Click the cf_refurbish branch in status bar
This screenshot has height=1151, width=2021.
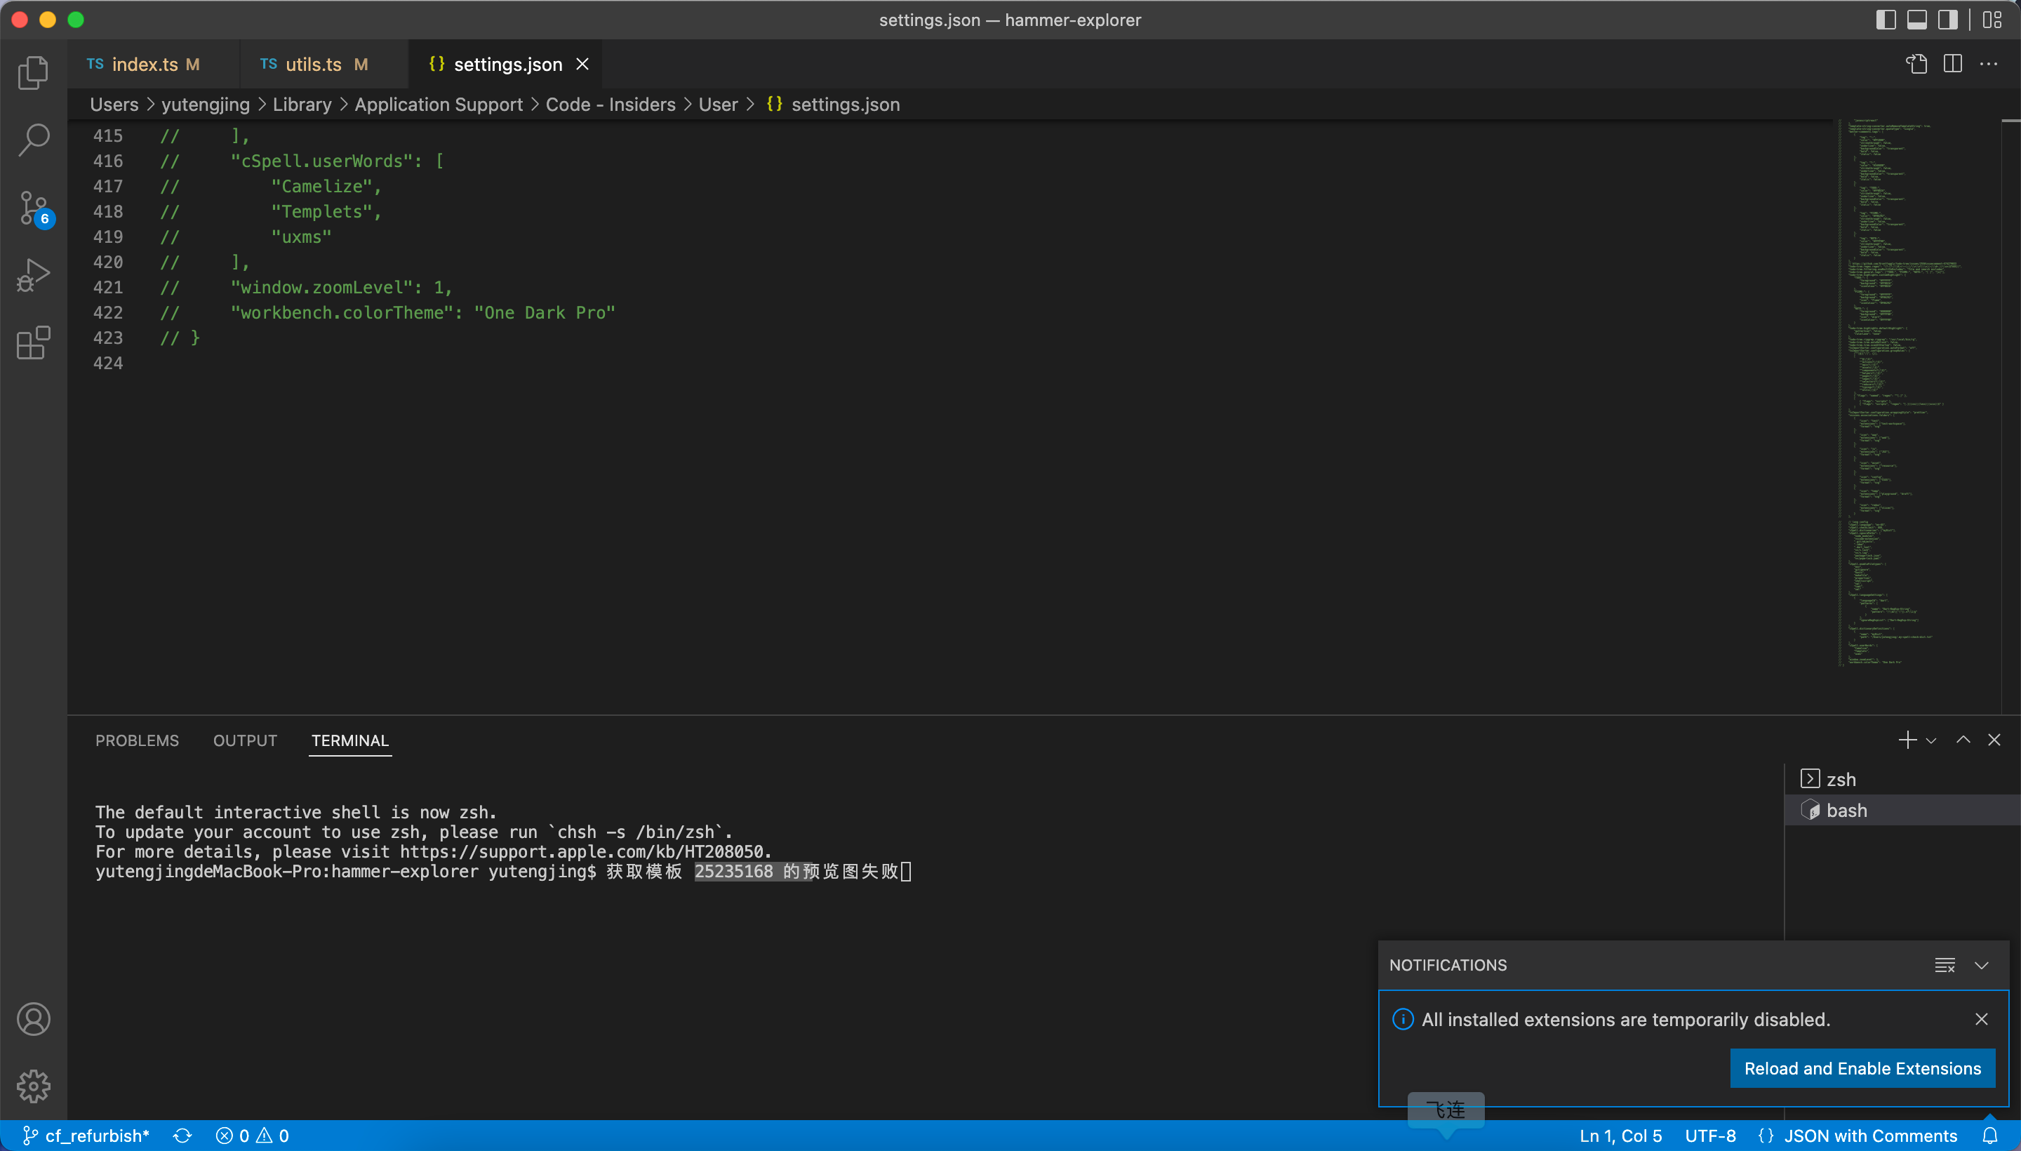[x=87, y=1136]
